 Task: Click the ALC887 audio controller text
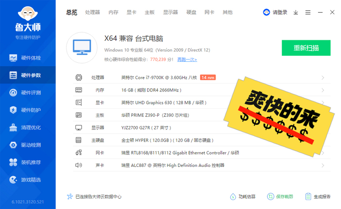(173, 165)
